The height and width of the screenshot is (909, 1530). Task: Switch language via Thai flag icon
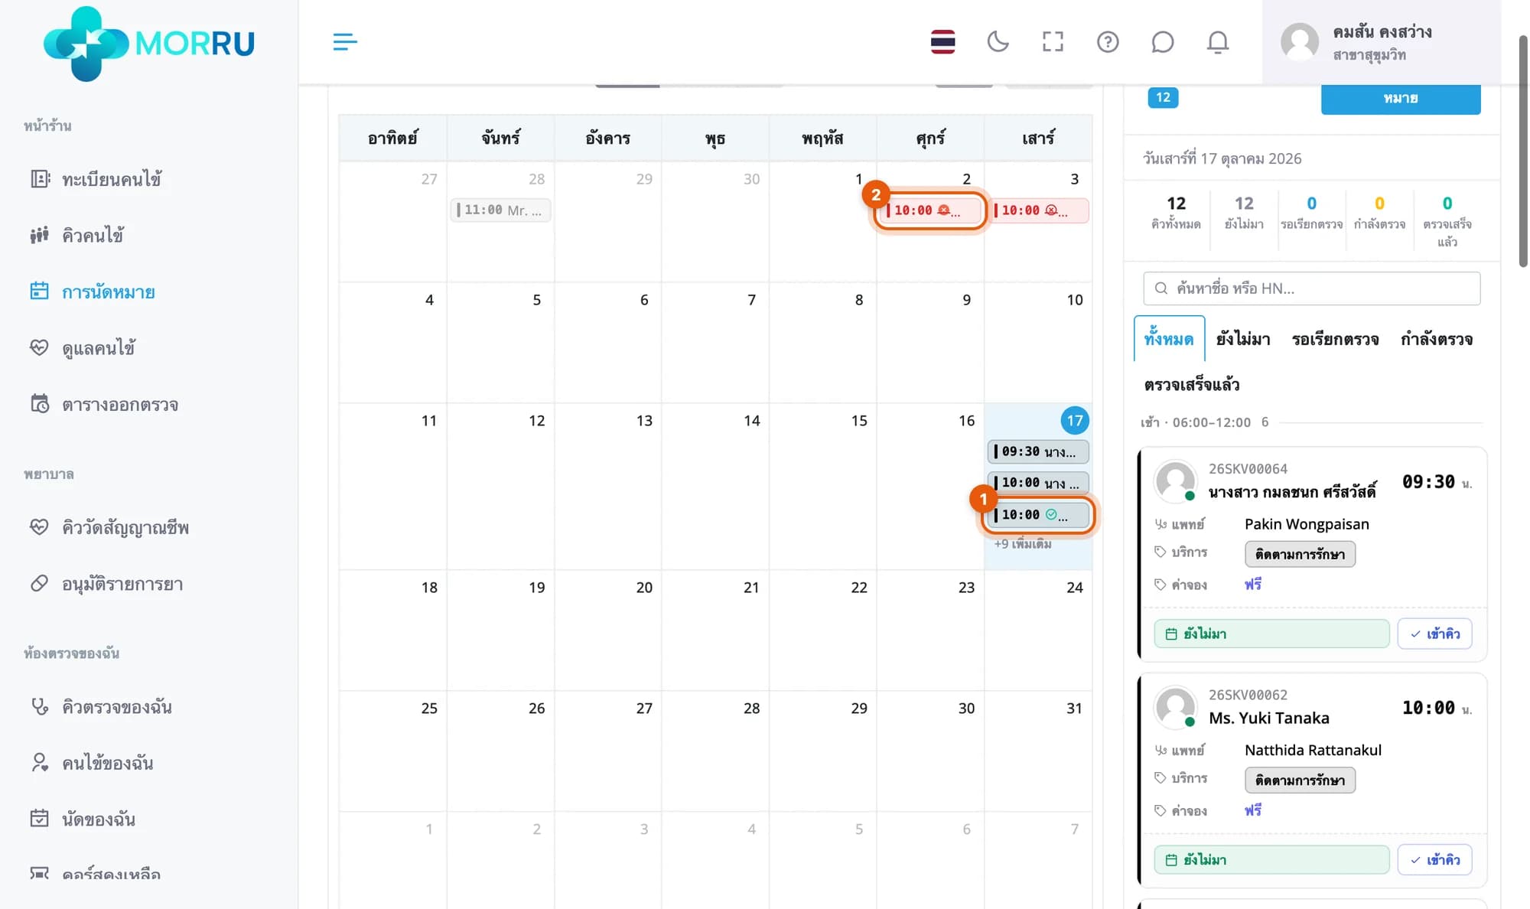942,41
